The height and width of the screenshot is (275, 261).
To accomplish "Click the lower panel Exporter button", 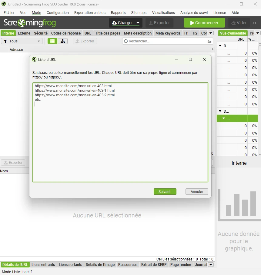I will [13, 163].
